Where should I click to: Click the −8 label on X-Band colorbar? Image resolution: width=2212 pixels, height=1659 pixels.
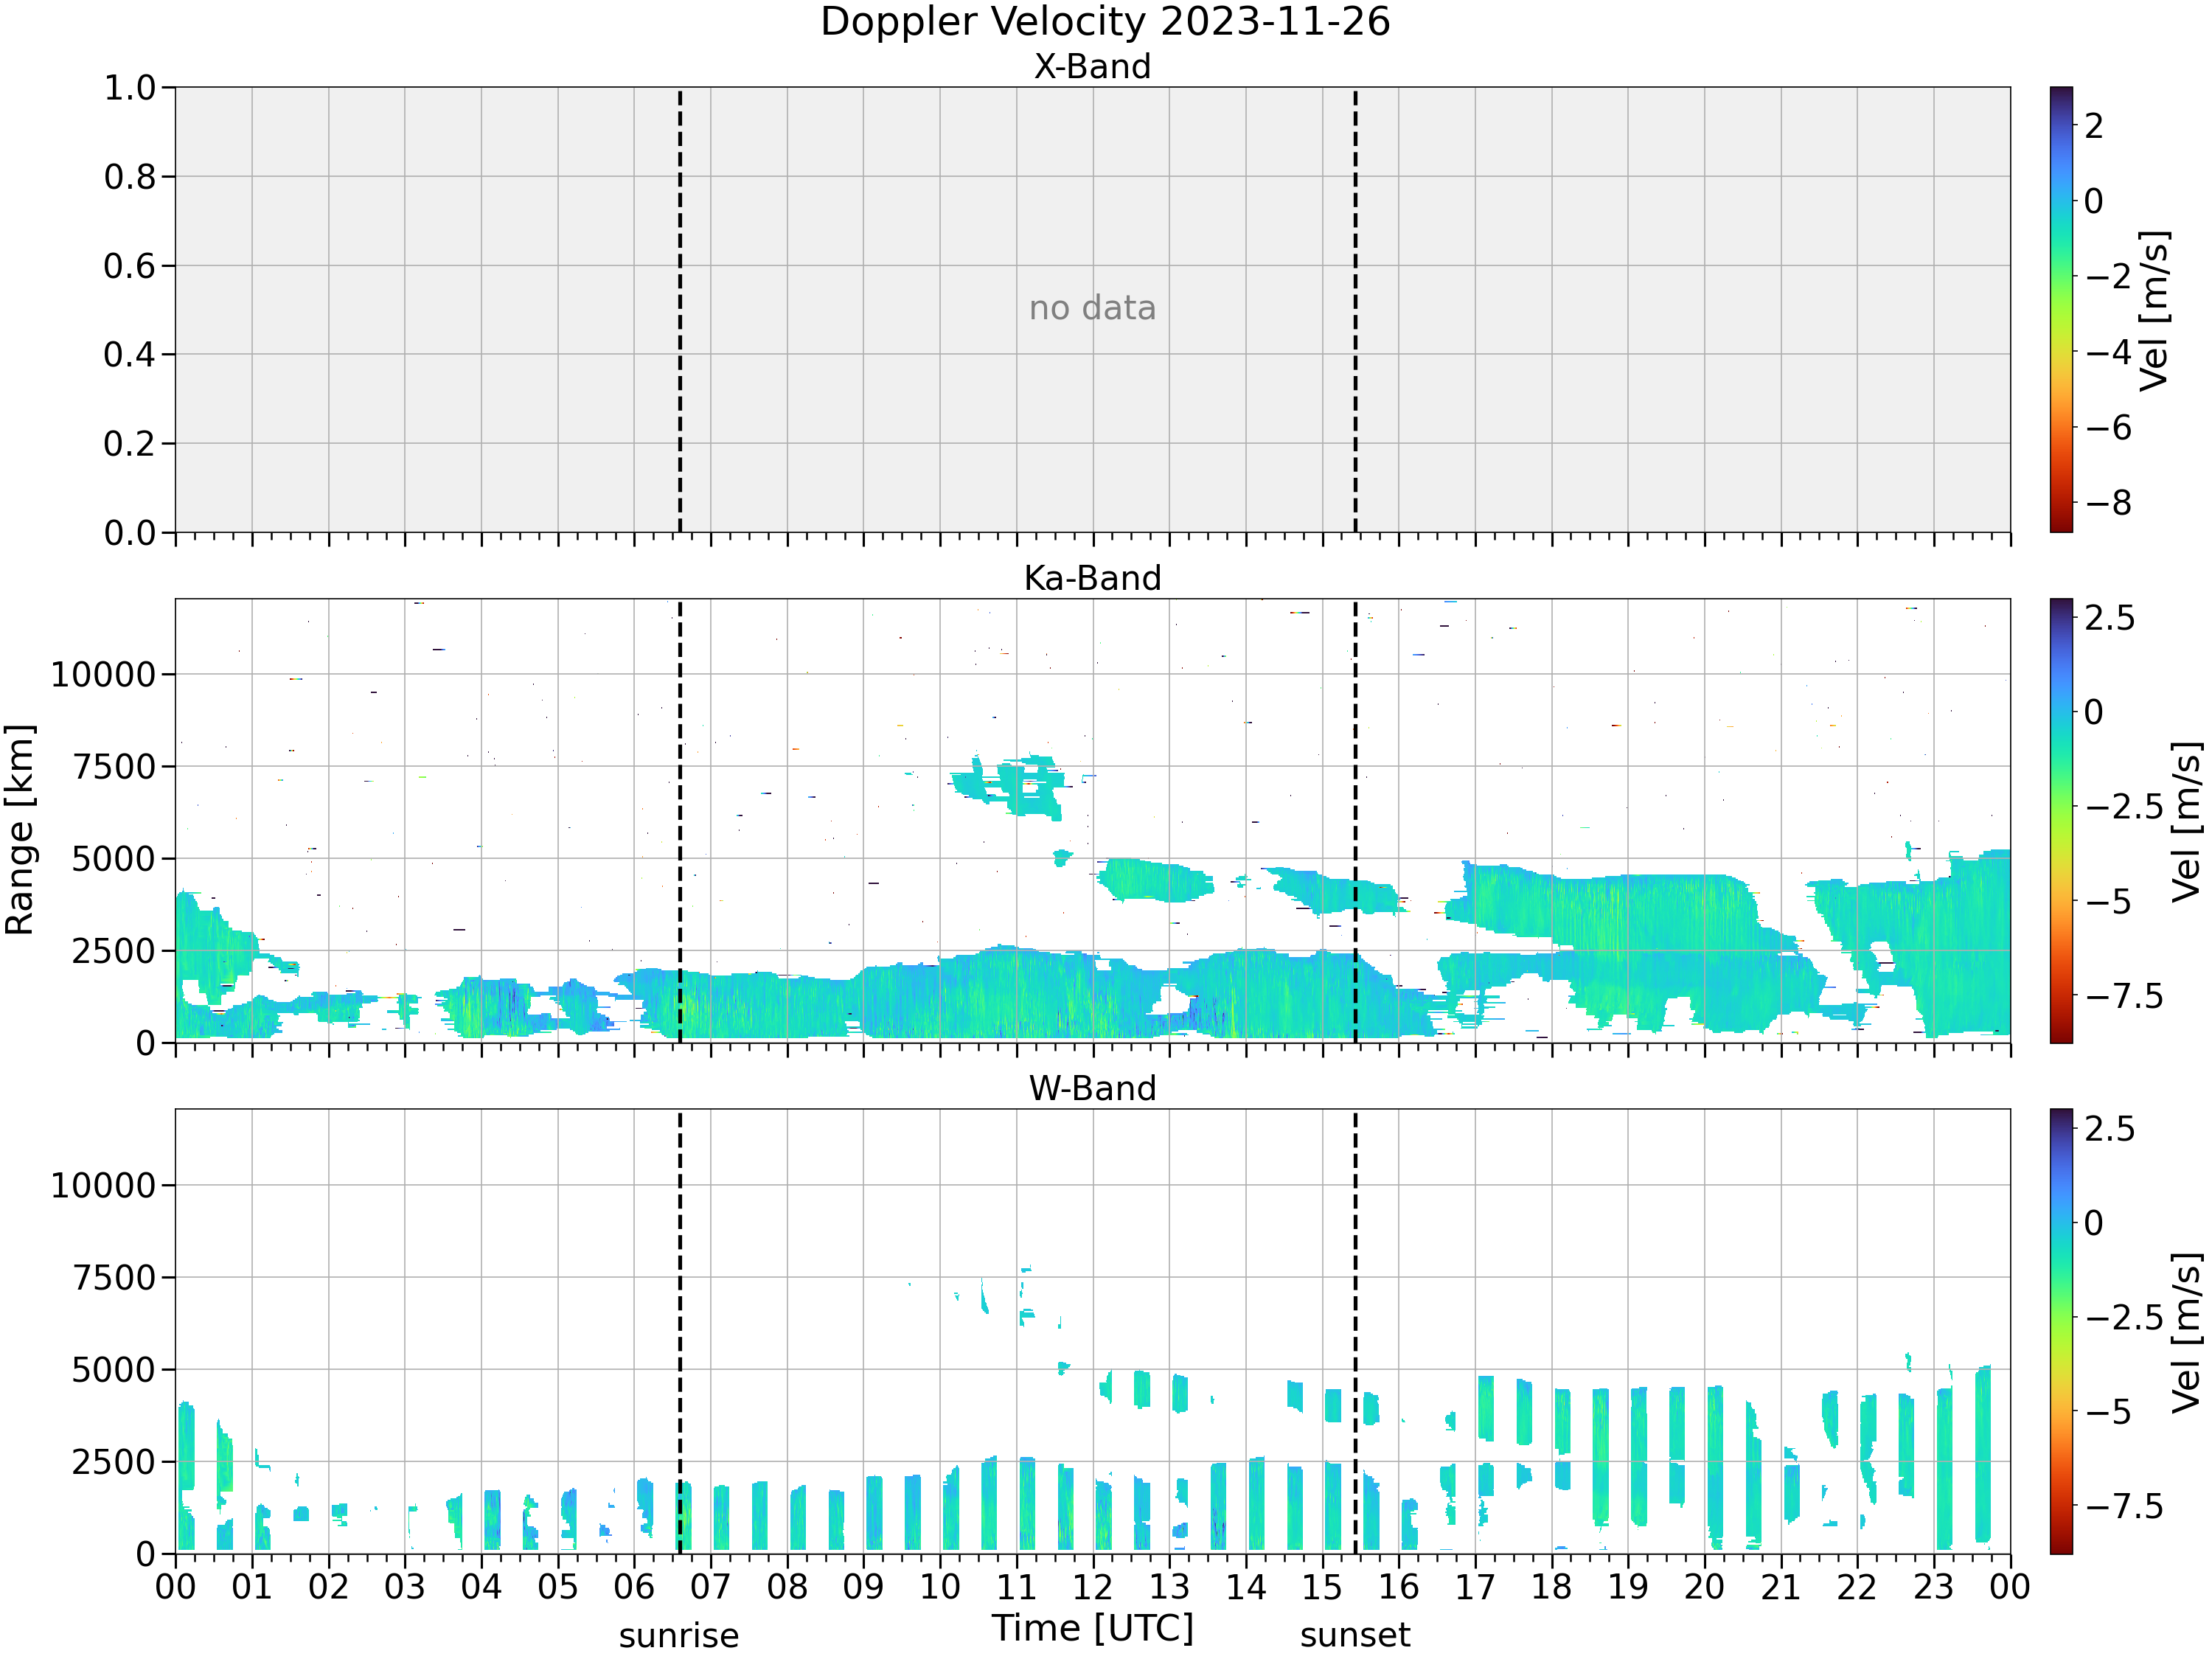pyautogui.click(x=2108, y=503)
